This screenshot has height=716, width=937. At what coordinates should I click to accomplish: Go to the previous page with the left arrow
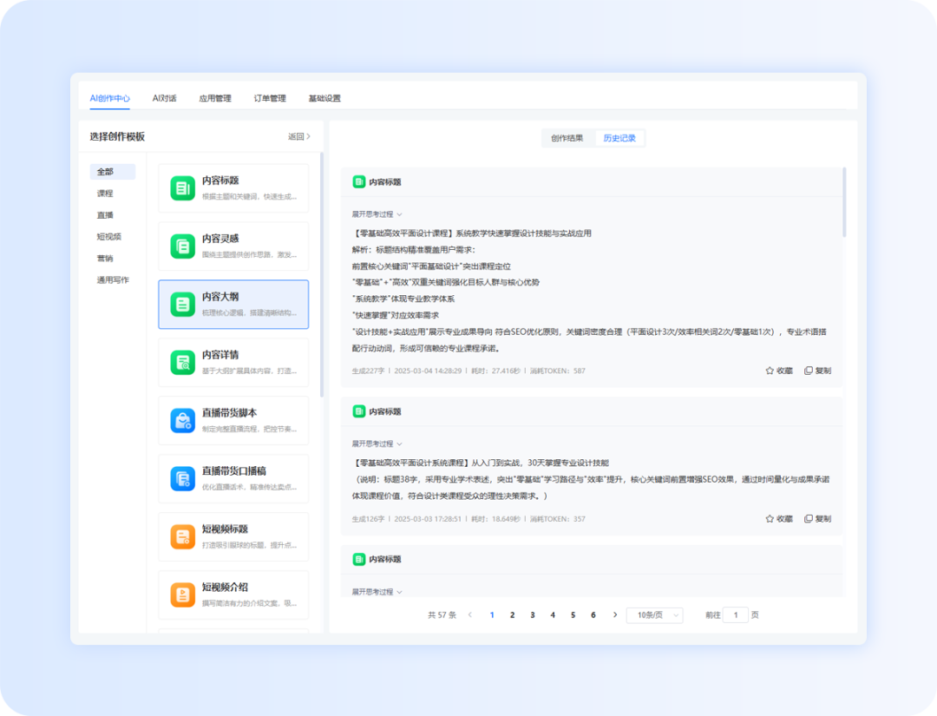point(470,614)
